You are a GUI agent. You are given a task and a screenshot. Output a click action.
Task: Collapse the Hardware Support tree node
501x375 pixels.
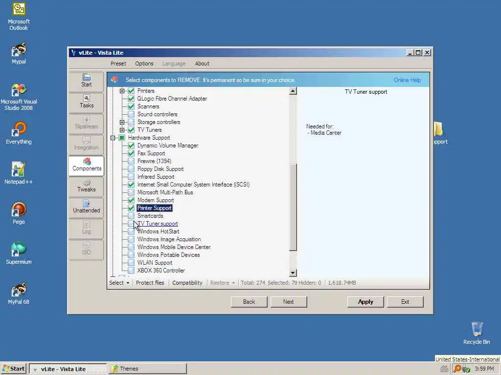click(113, 138)
